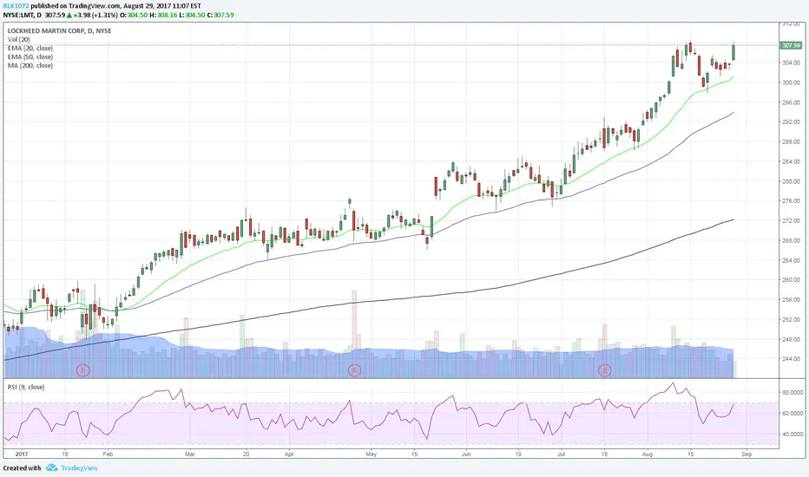Click the '256.00' price axis label
Image resolution: width=809 pixels, height=477 pixels.
[x=792, y=299]
